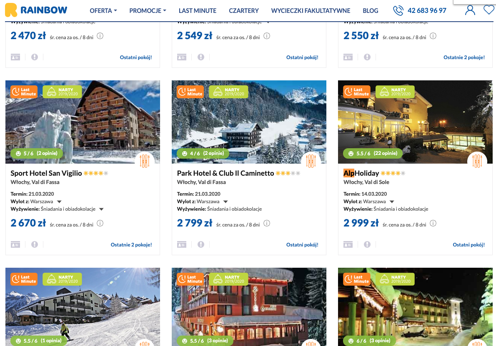Click the exclamation alert icon under AlpHoliday price
This screenshot has width=496, height=346.
(367, 244)
